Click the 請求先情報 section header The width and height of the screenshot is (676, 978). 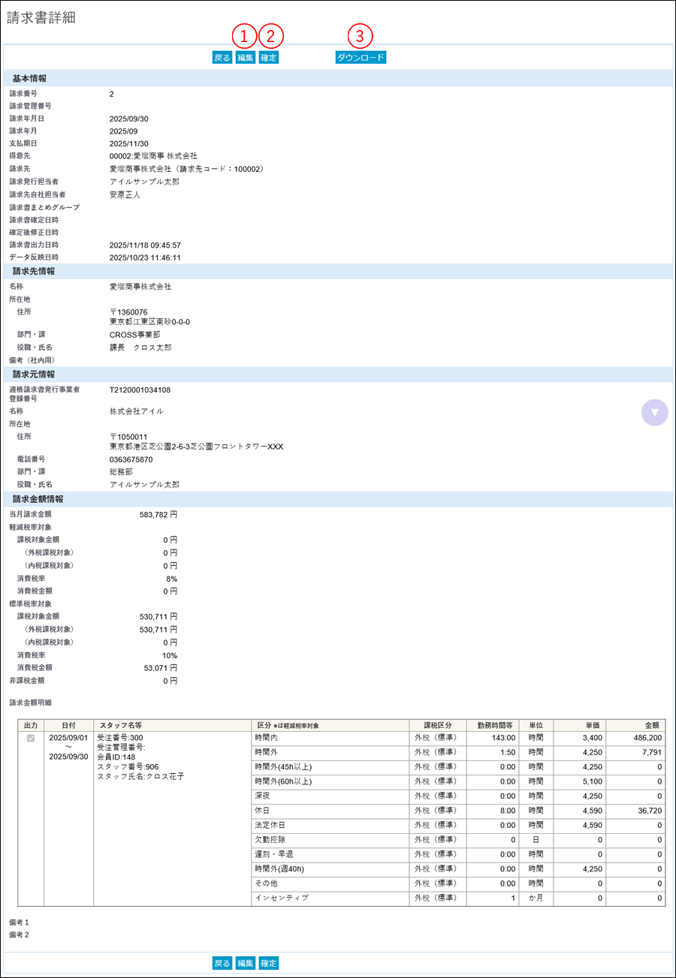[x=338, y=271]
